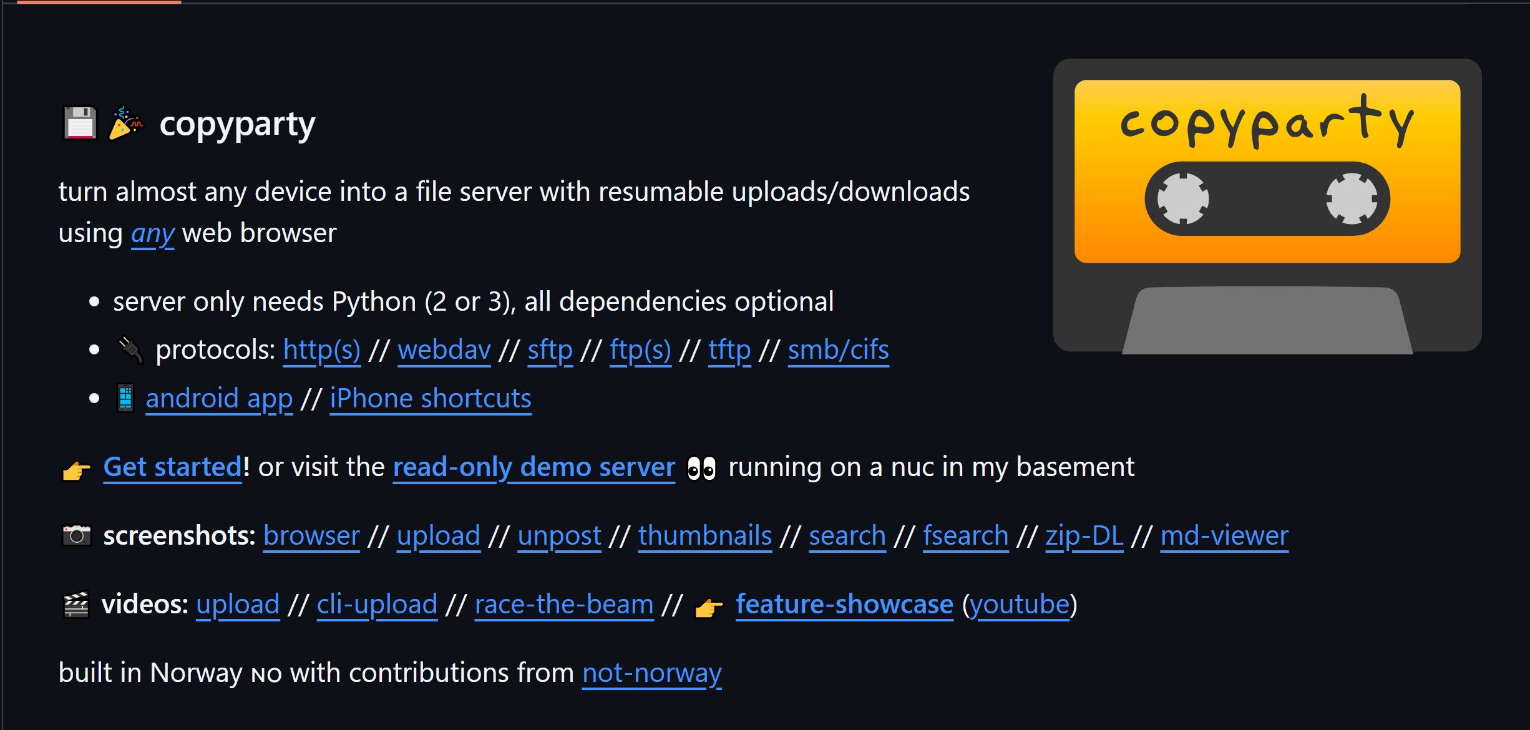Open the android app link
The width and height of the screenshot is (1530, 730).
(219, 398)
